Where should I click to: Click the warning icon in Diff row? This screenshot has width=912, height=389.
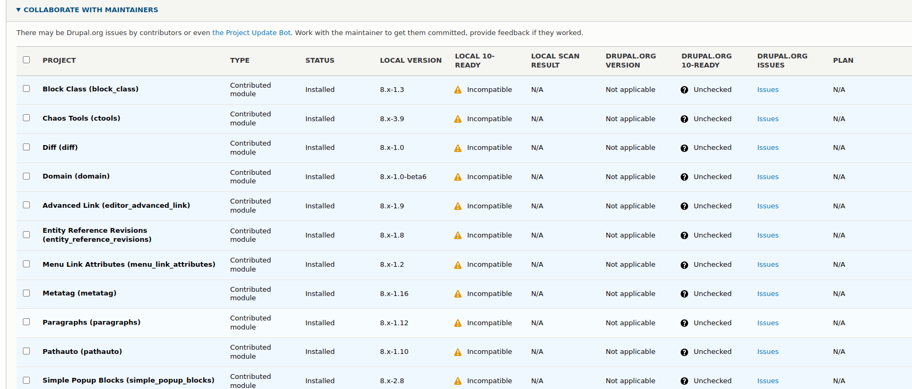tap(458, 148)
